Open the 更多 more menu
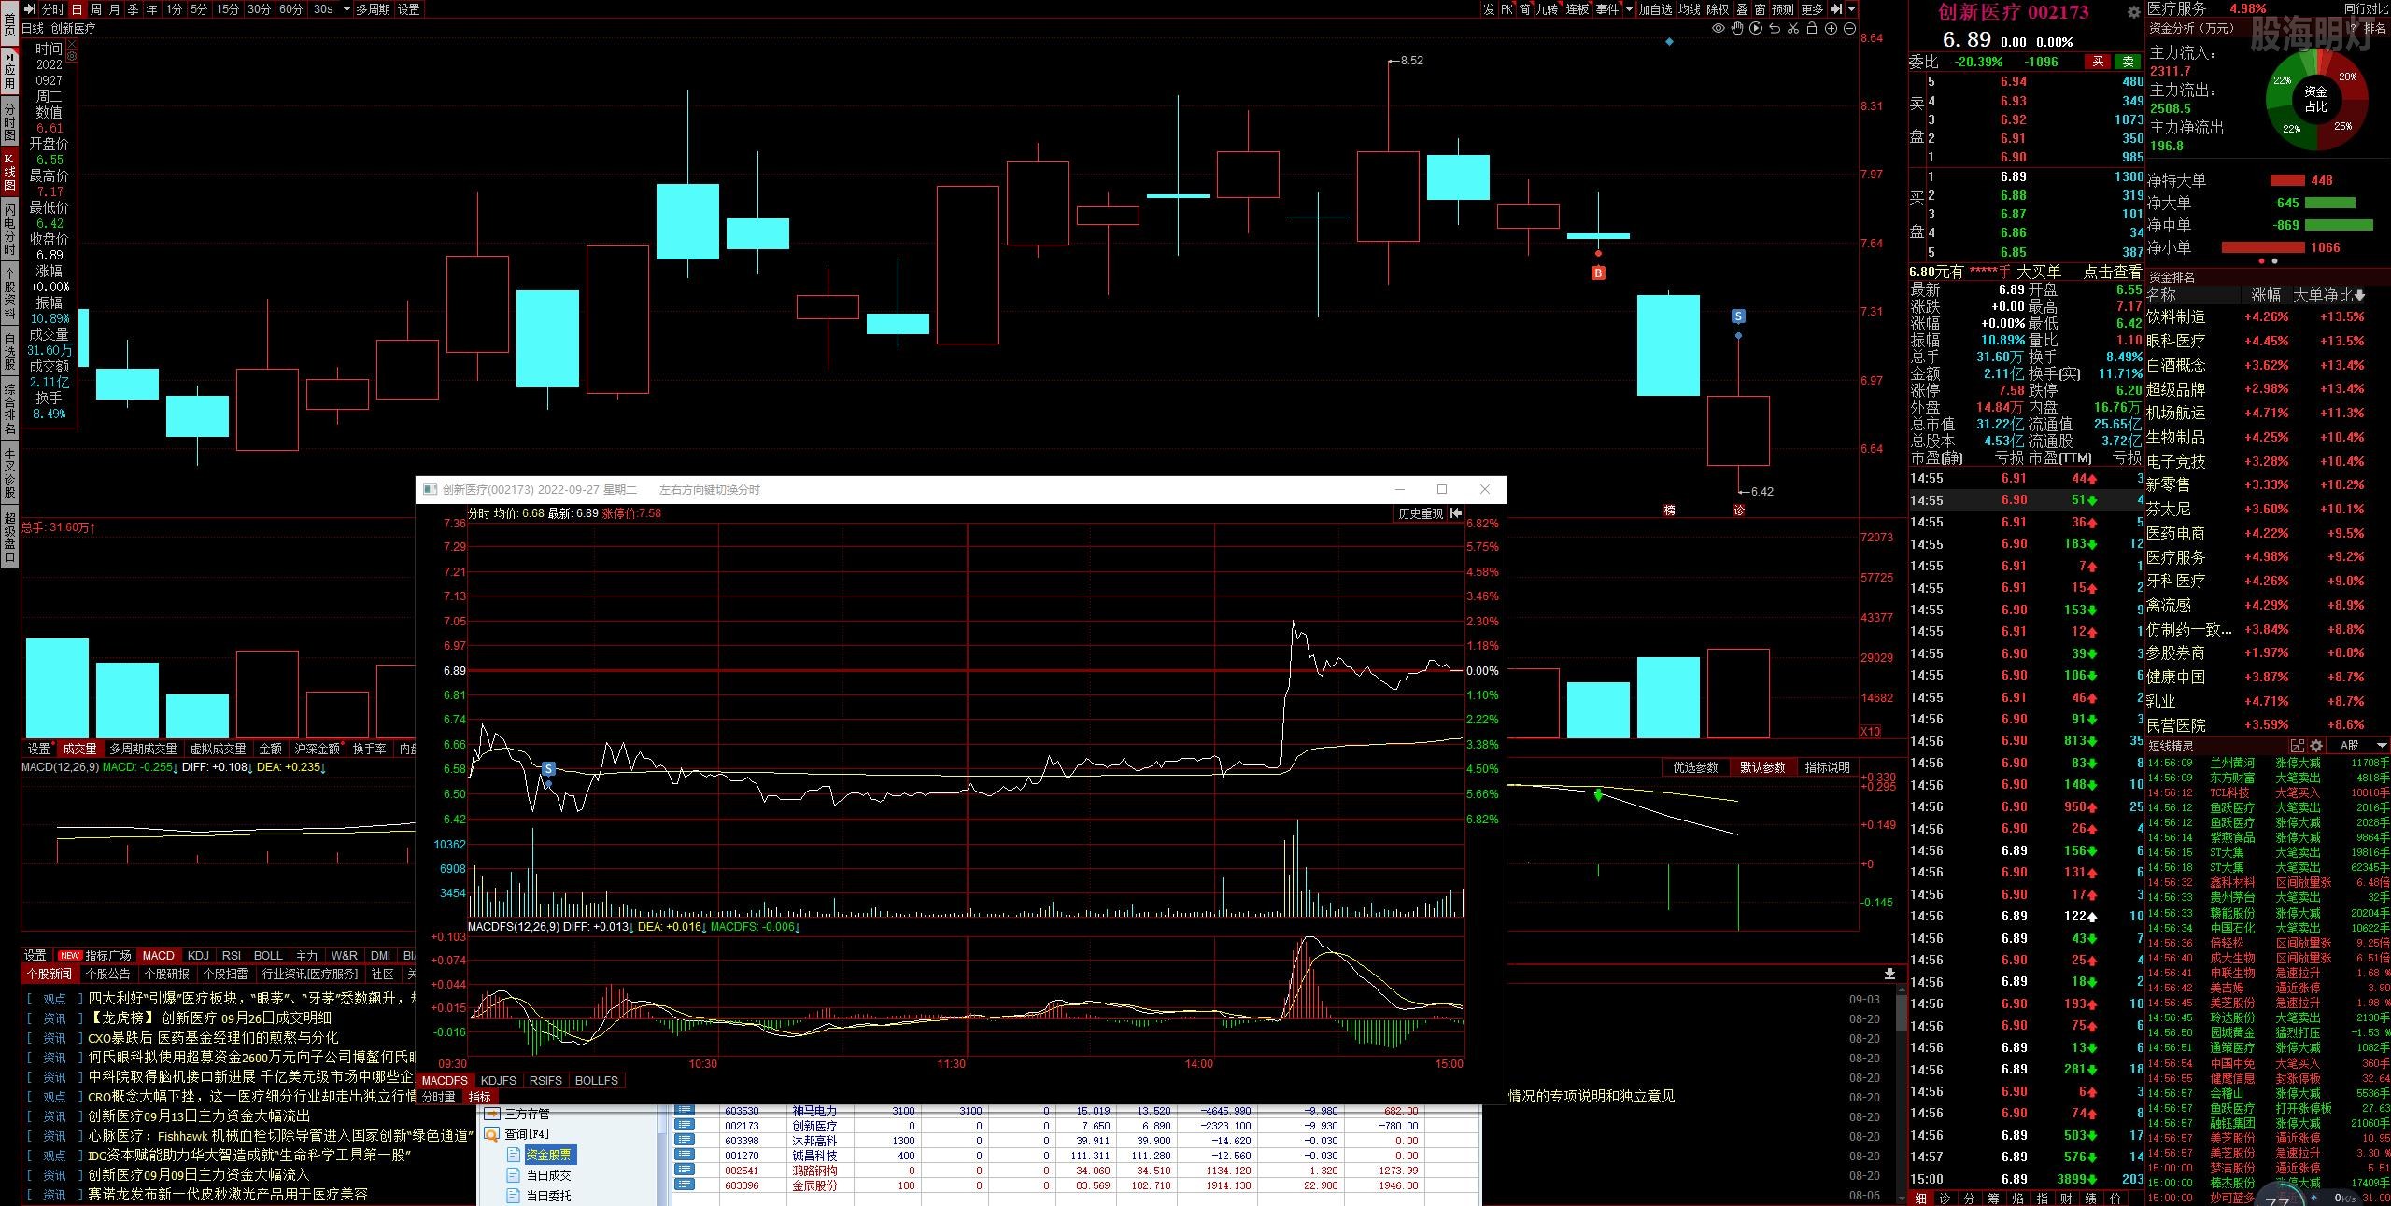 [1812, 9]
